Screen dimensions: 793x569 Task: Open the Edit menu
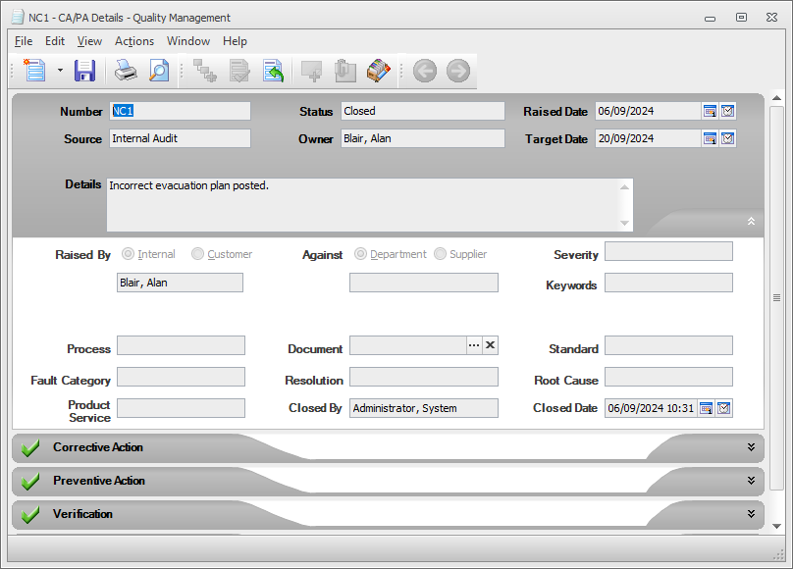click(55, 41)
